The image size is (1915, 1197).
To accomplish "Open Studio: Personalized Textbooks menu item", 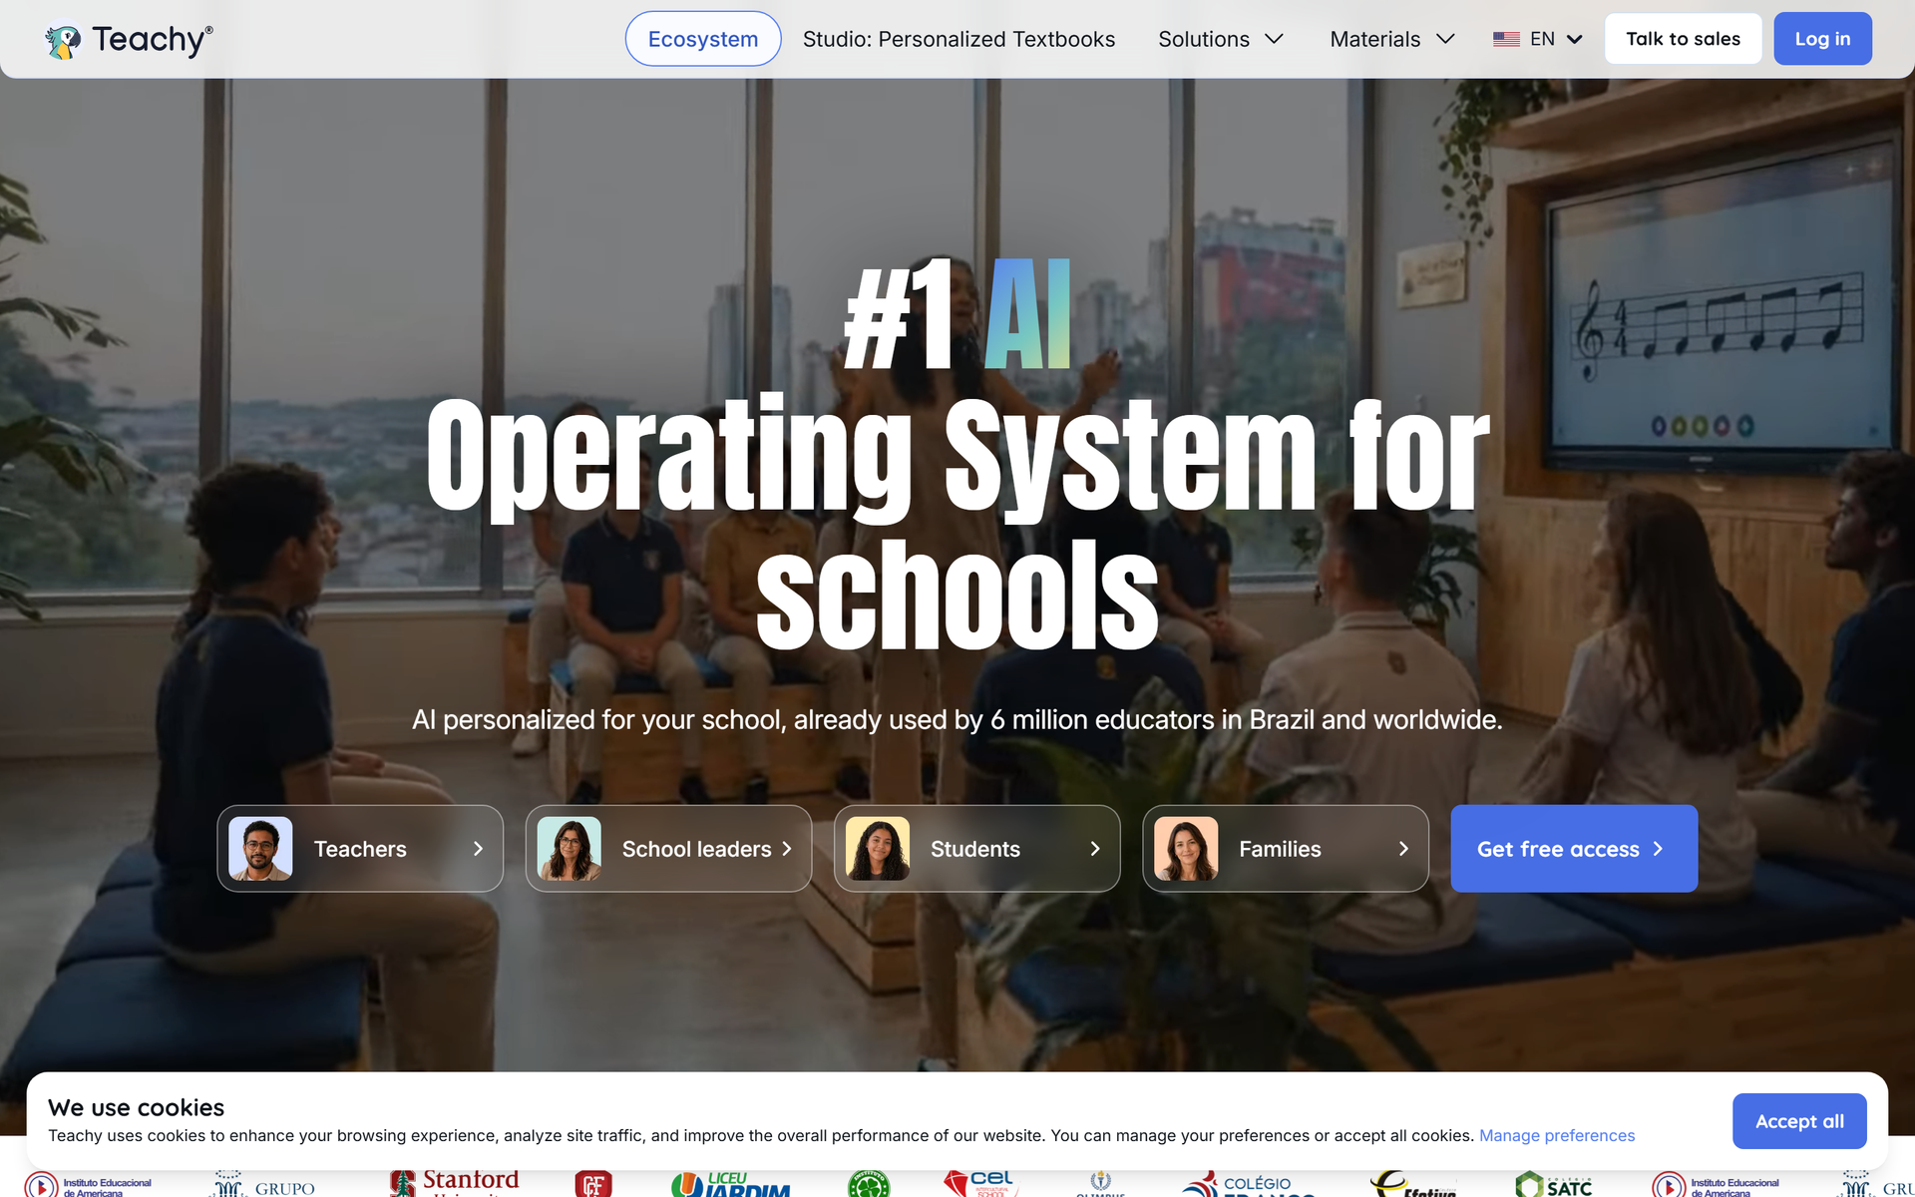I will (x=958, y=39).
